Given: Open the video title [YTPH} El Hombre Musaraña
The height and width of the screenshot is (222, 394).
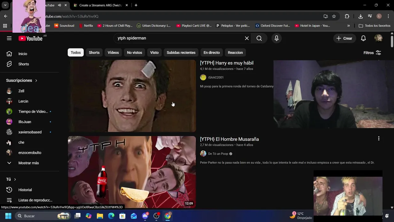Looking at the screenshot, I should (229, 139).
